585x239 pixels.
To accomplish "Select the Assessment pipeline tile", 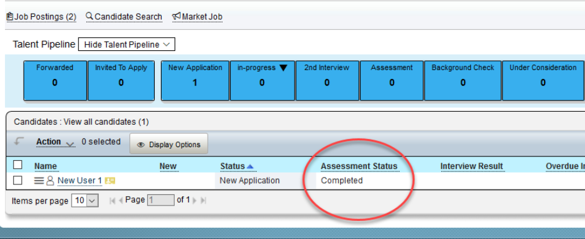I will pyautogui.click(x=392, y=81).
